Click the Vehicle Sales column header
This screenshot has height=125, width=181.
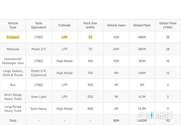[116, 25]
